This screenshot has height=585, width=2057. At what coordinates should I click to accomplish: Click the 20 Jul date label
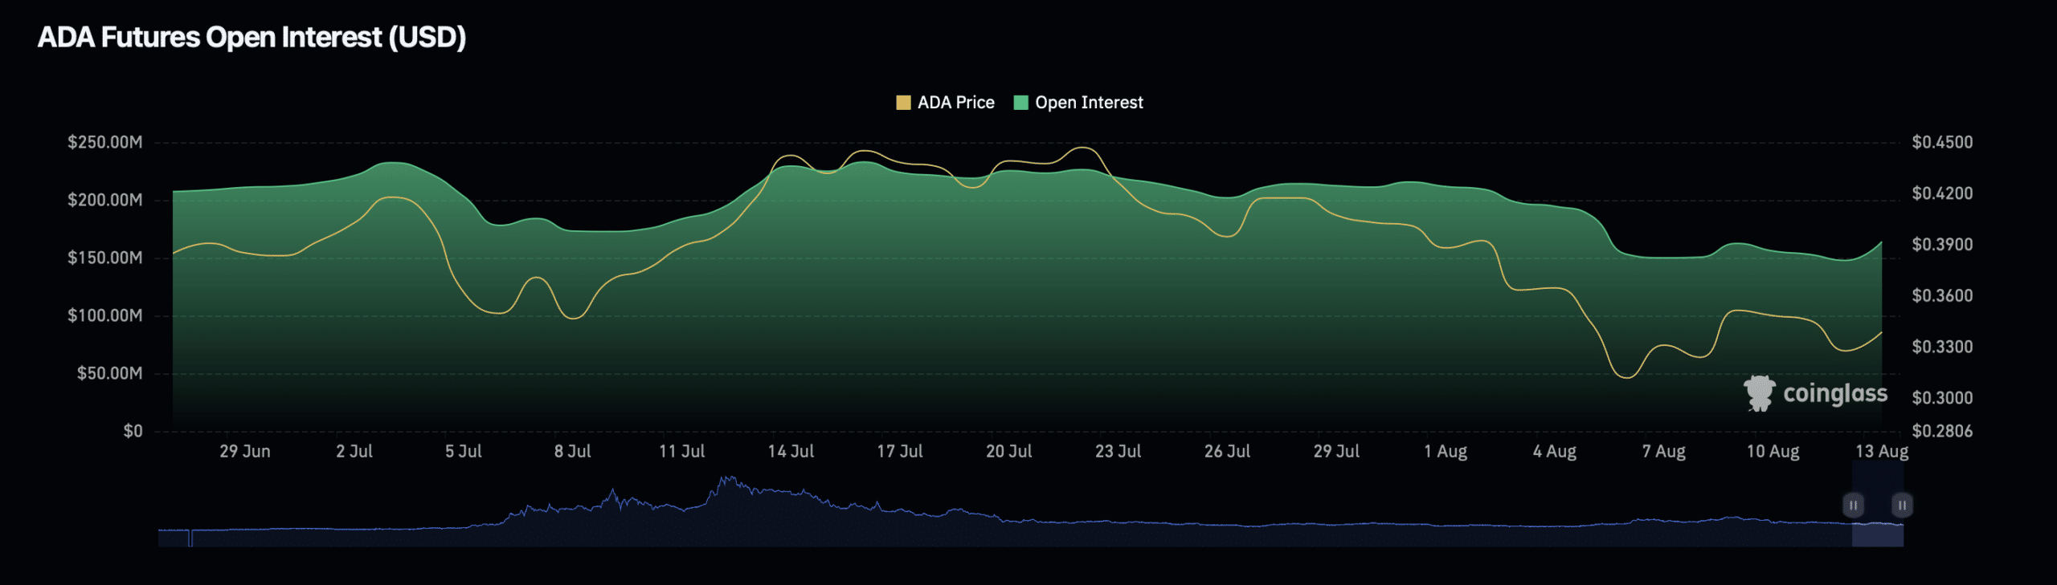point(1009,452)
